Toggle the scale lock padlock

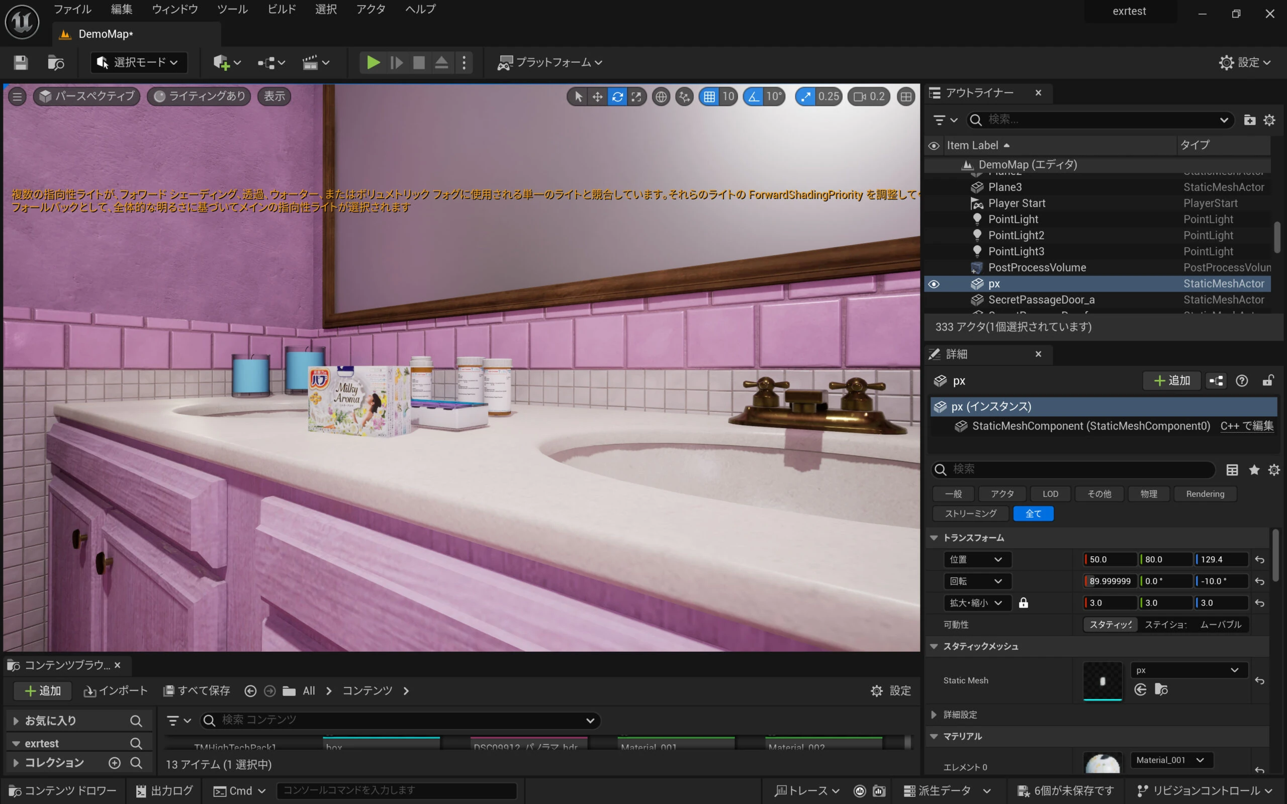(1023, 603)
